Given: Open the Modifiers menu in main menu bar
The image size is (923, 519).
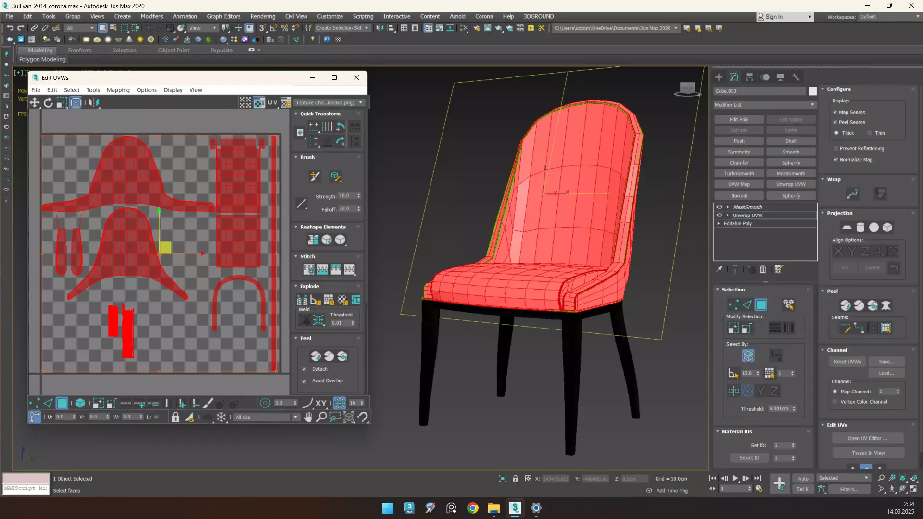Looking at the screenshot, I should tap(152, 16).
